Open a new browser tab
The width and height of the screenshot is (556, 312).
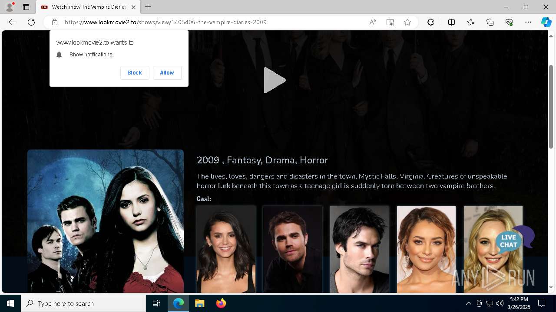coord(148,7)
